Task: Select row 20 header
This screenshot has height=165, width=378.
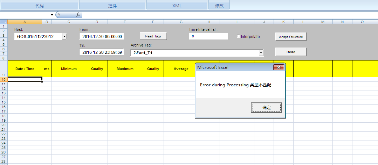Action: click(4, 125)
